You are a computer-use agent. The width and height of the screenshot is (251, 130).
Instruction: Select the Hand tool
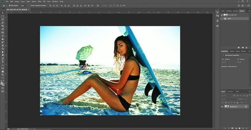3,72
